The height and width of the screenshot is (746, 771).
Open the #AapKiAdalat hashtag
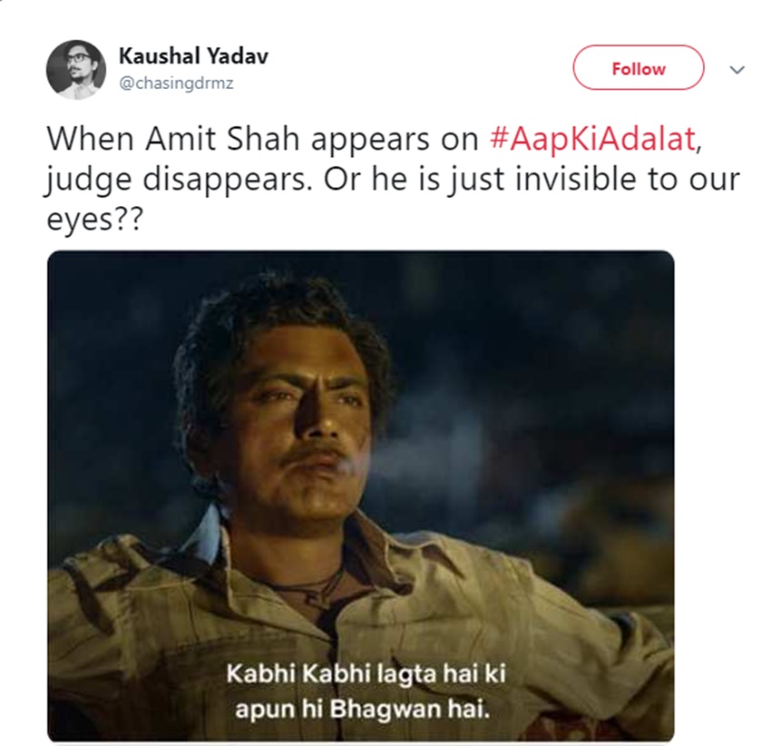pos(593,139)
